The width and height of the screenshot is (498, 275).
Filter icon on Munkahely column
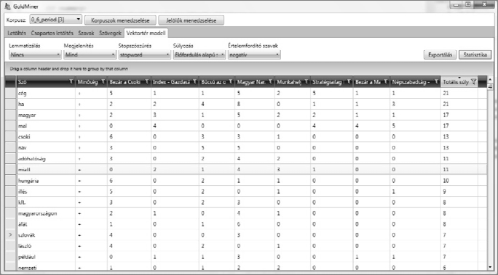point(306,82)
